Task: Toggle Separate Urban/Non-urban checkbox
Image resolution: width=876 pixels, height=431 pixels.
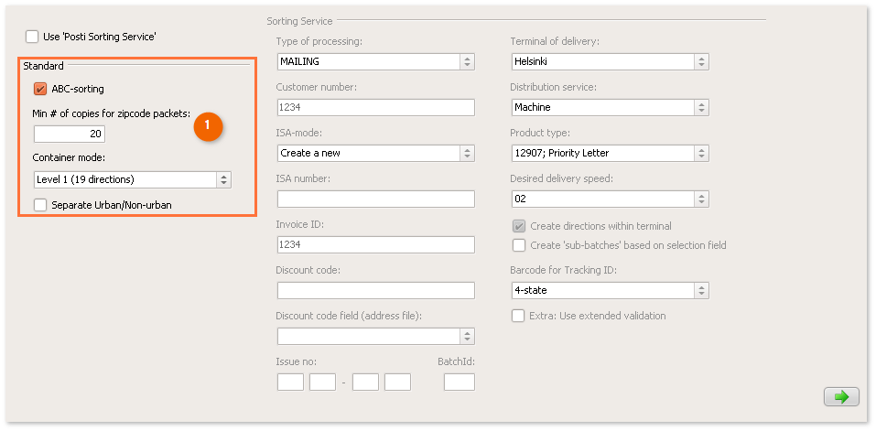Action: [40, 205]
